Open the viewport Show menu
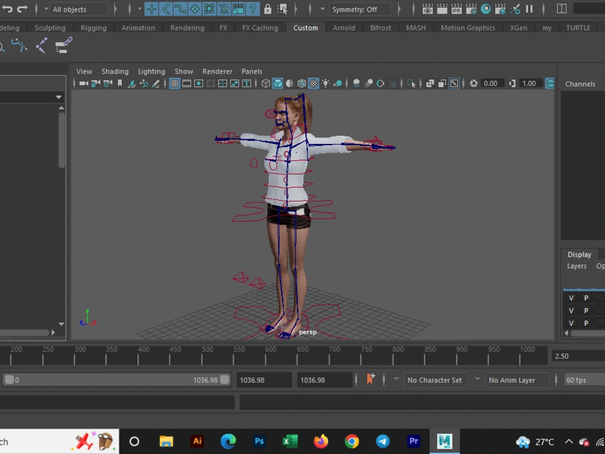Viewport: 605px width, 454px height. point(184,71)
